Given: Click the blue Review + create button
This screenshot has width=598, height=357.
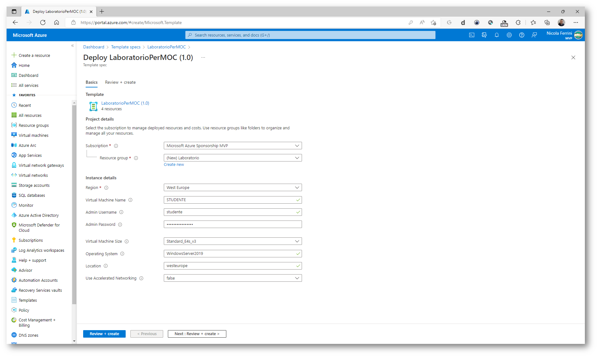Looking at the screenshot, I should 104,334.
